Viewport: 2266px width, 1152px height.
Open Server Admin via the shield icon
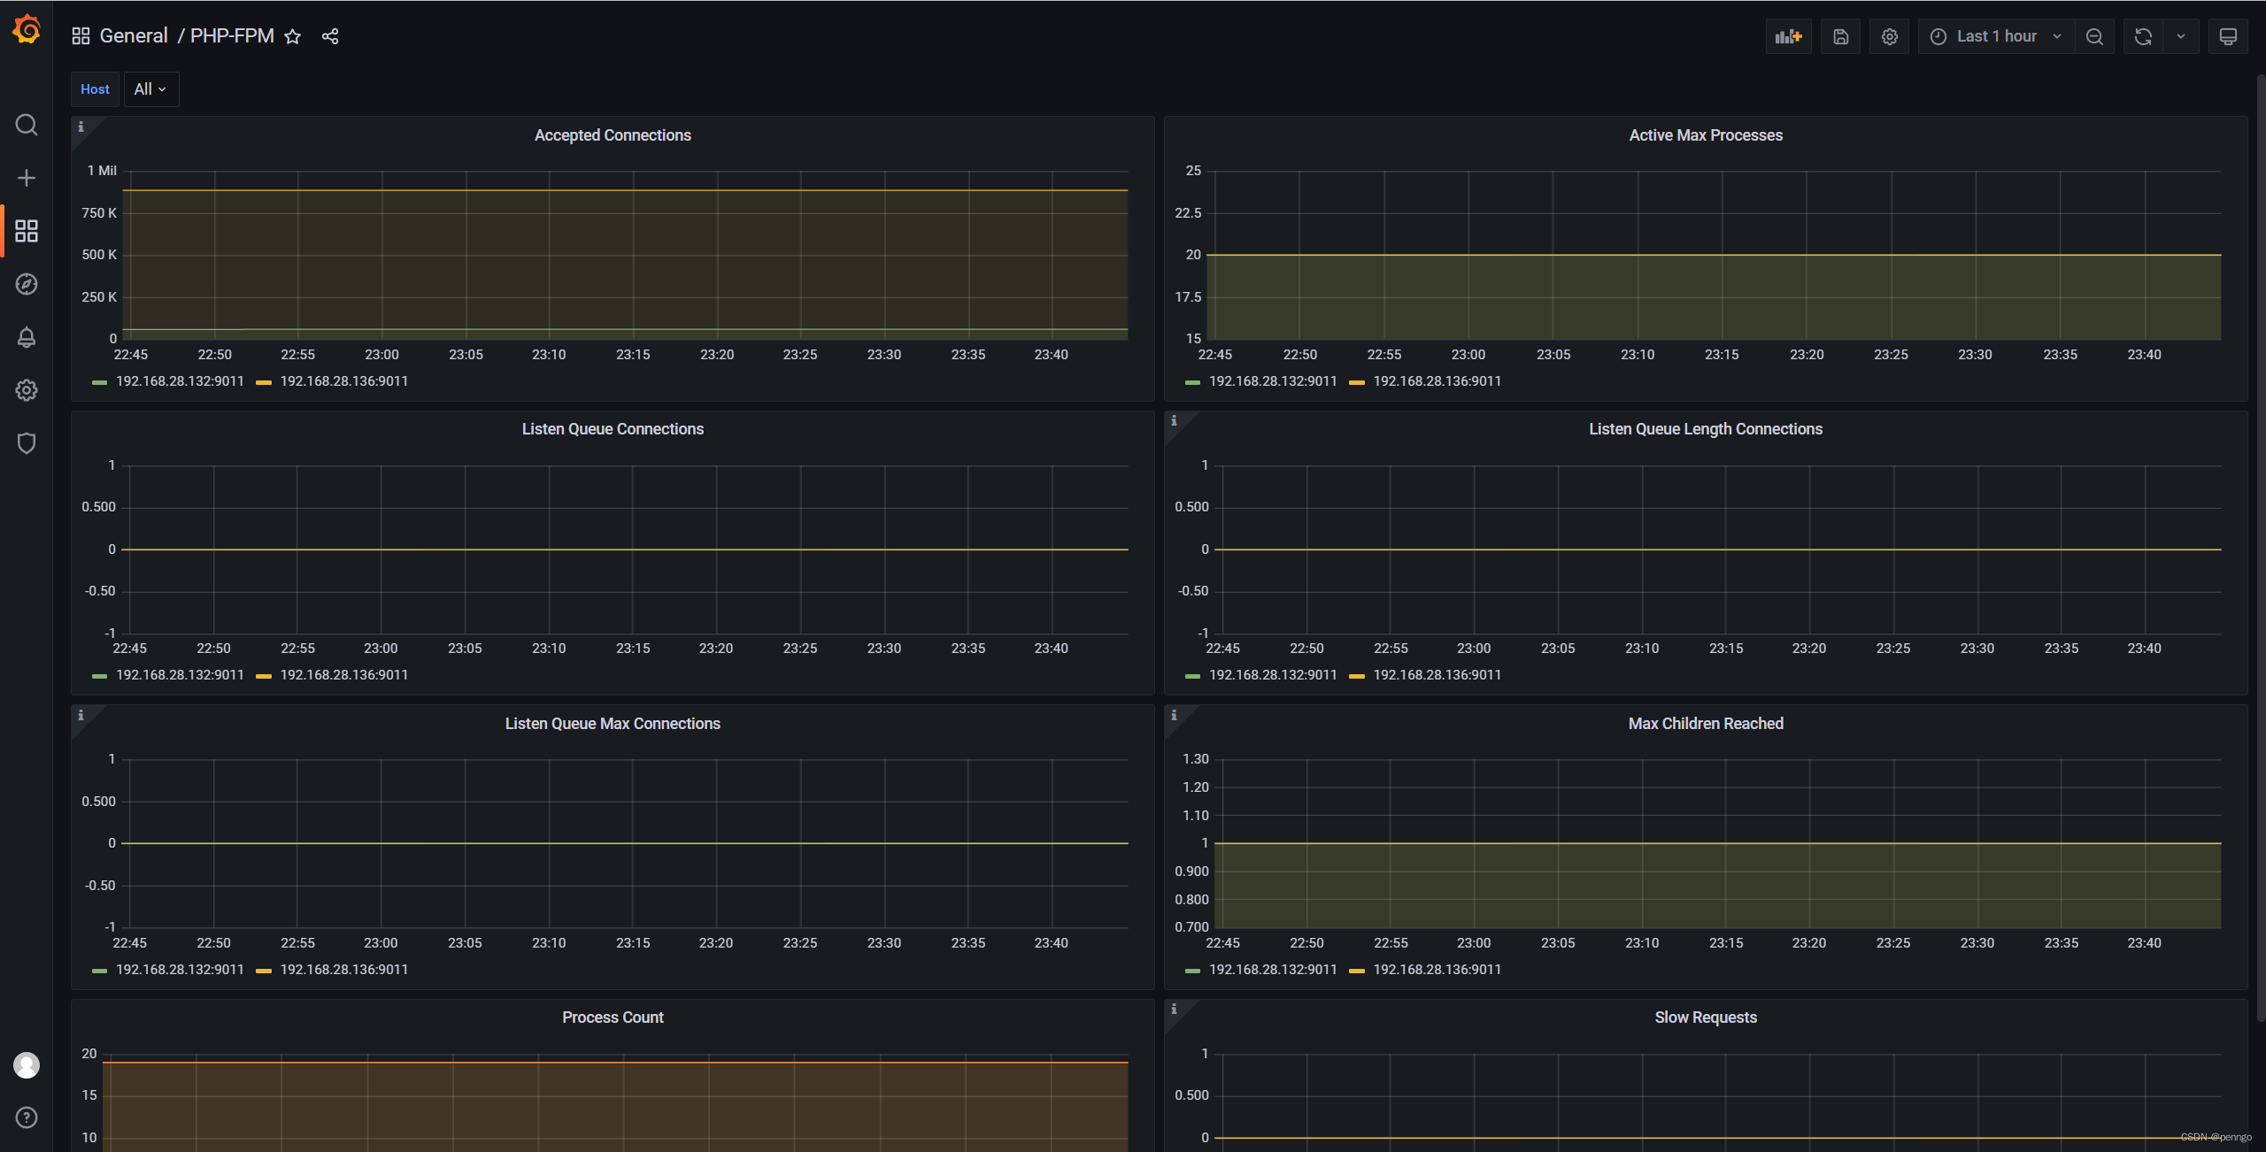pyautogui.click(x=27, y=443)
